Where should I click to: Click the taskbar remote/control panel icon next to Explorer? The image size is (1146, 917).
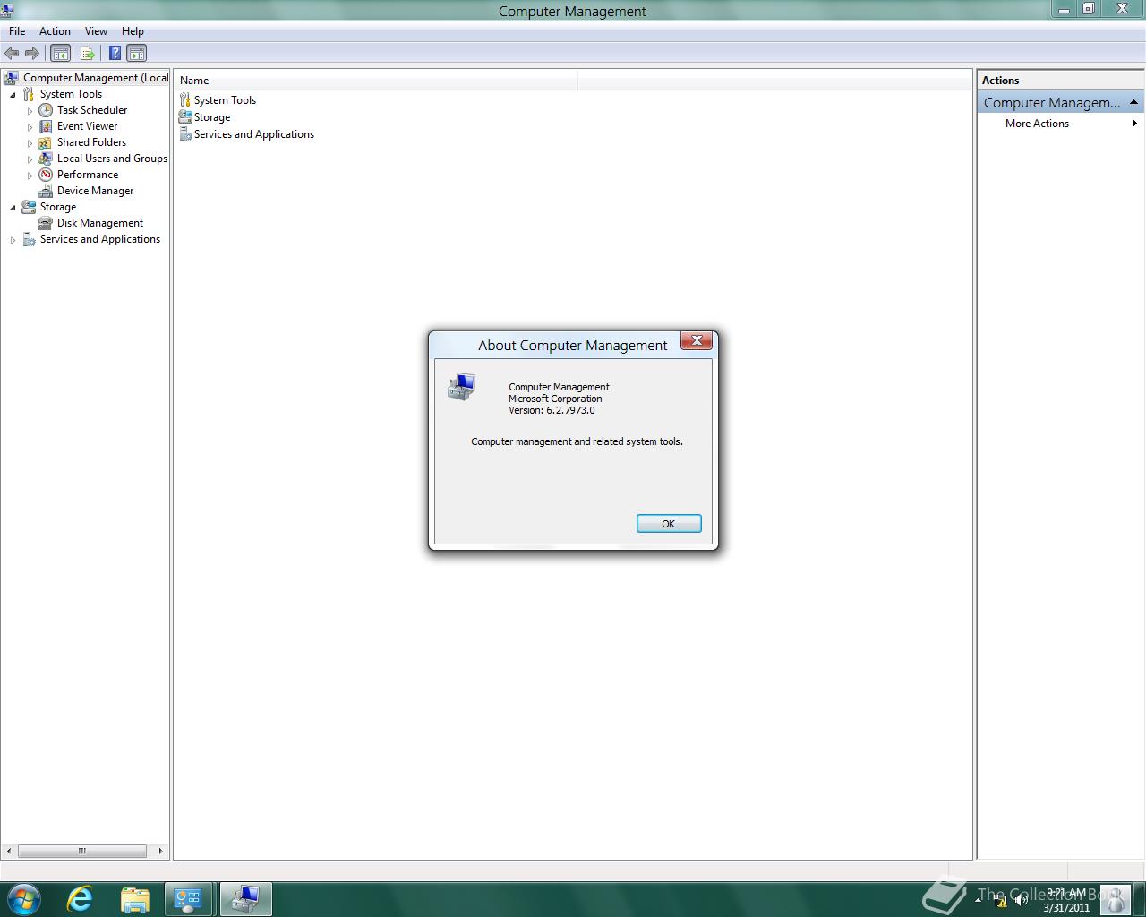click(x=188, y=899)
